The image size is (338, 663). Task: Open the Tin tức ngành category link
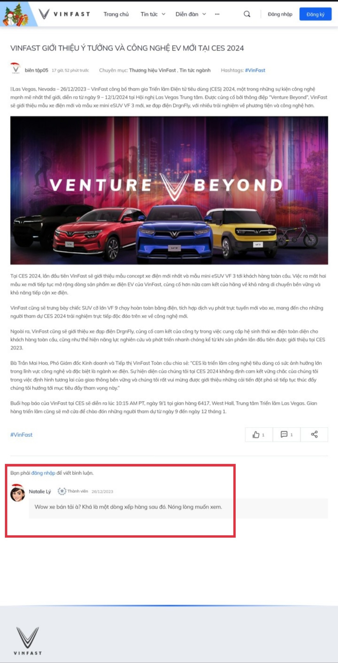tap(195, 70)
